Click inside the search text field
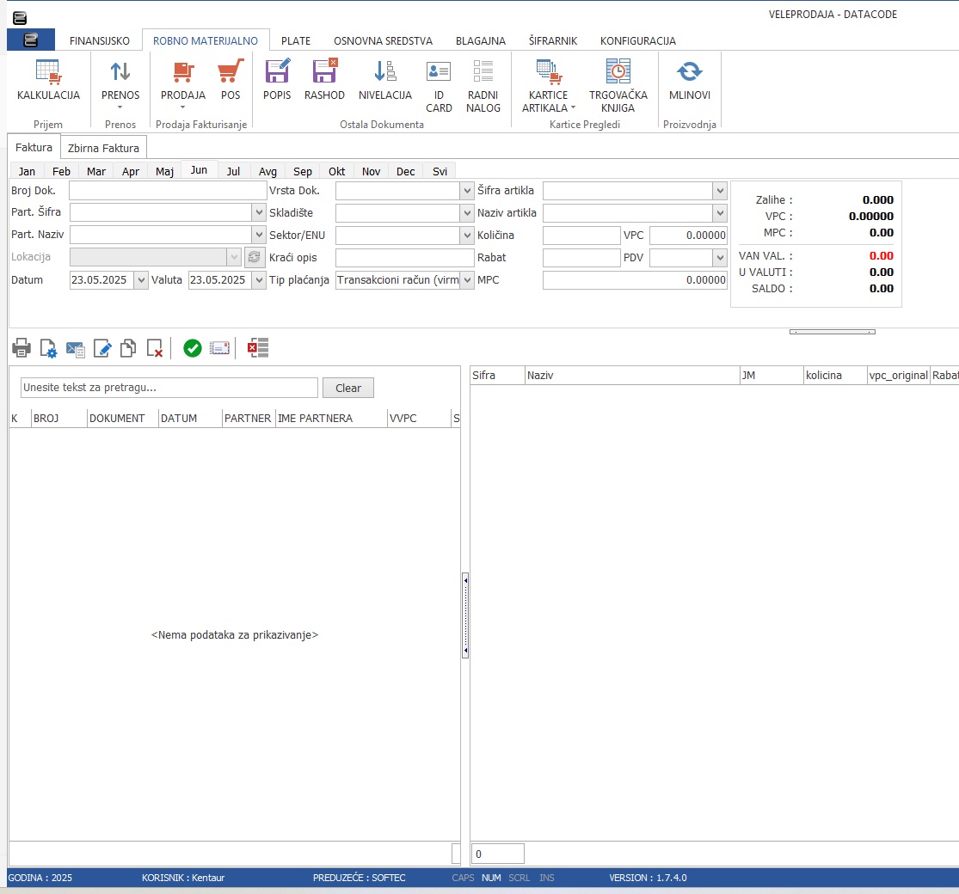This screenshot has width=959, height=894. click(168, 388)
